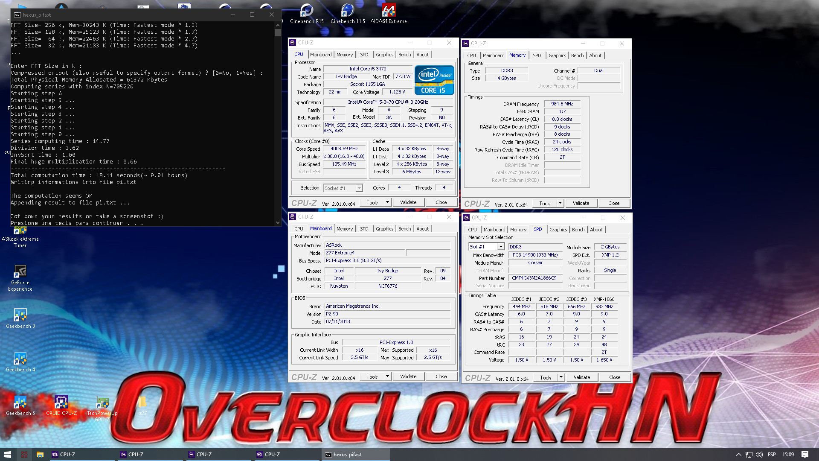Open About tab in the SPD window
The width and height of the screenshot is (819, 461).
point(596,230)
